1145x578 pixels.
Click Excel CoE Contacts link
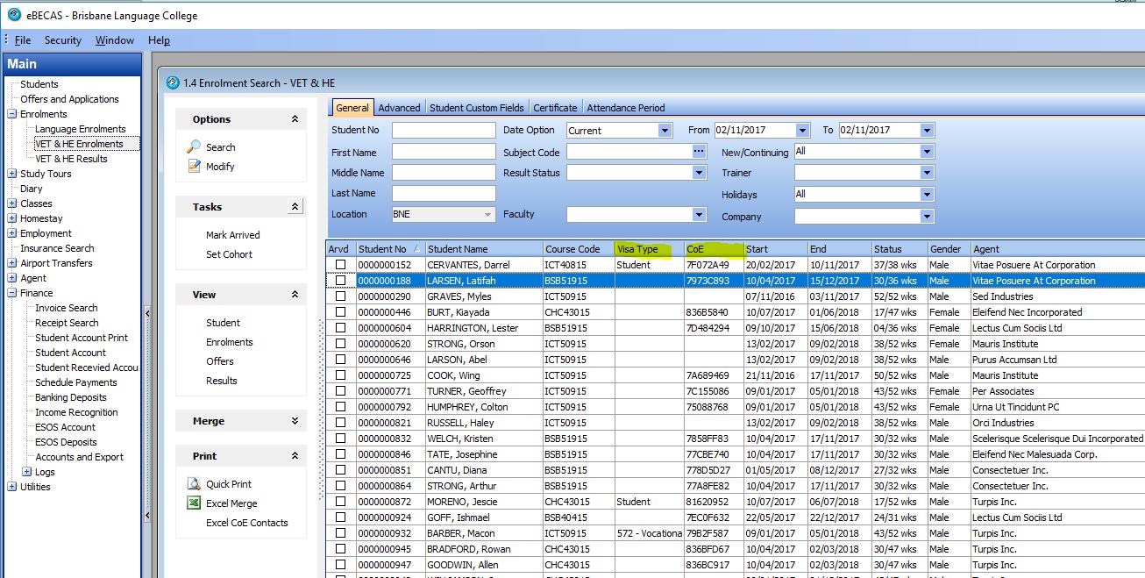tap(246, 523)
